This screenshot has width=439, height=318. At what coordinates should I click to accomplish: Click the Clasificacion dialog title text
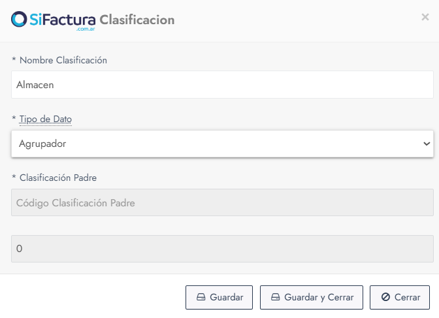(x=137, y=20)
